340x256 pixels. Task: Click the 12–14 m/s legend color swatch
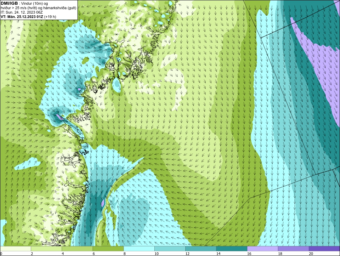pos(201,249)
